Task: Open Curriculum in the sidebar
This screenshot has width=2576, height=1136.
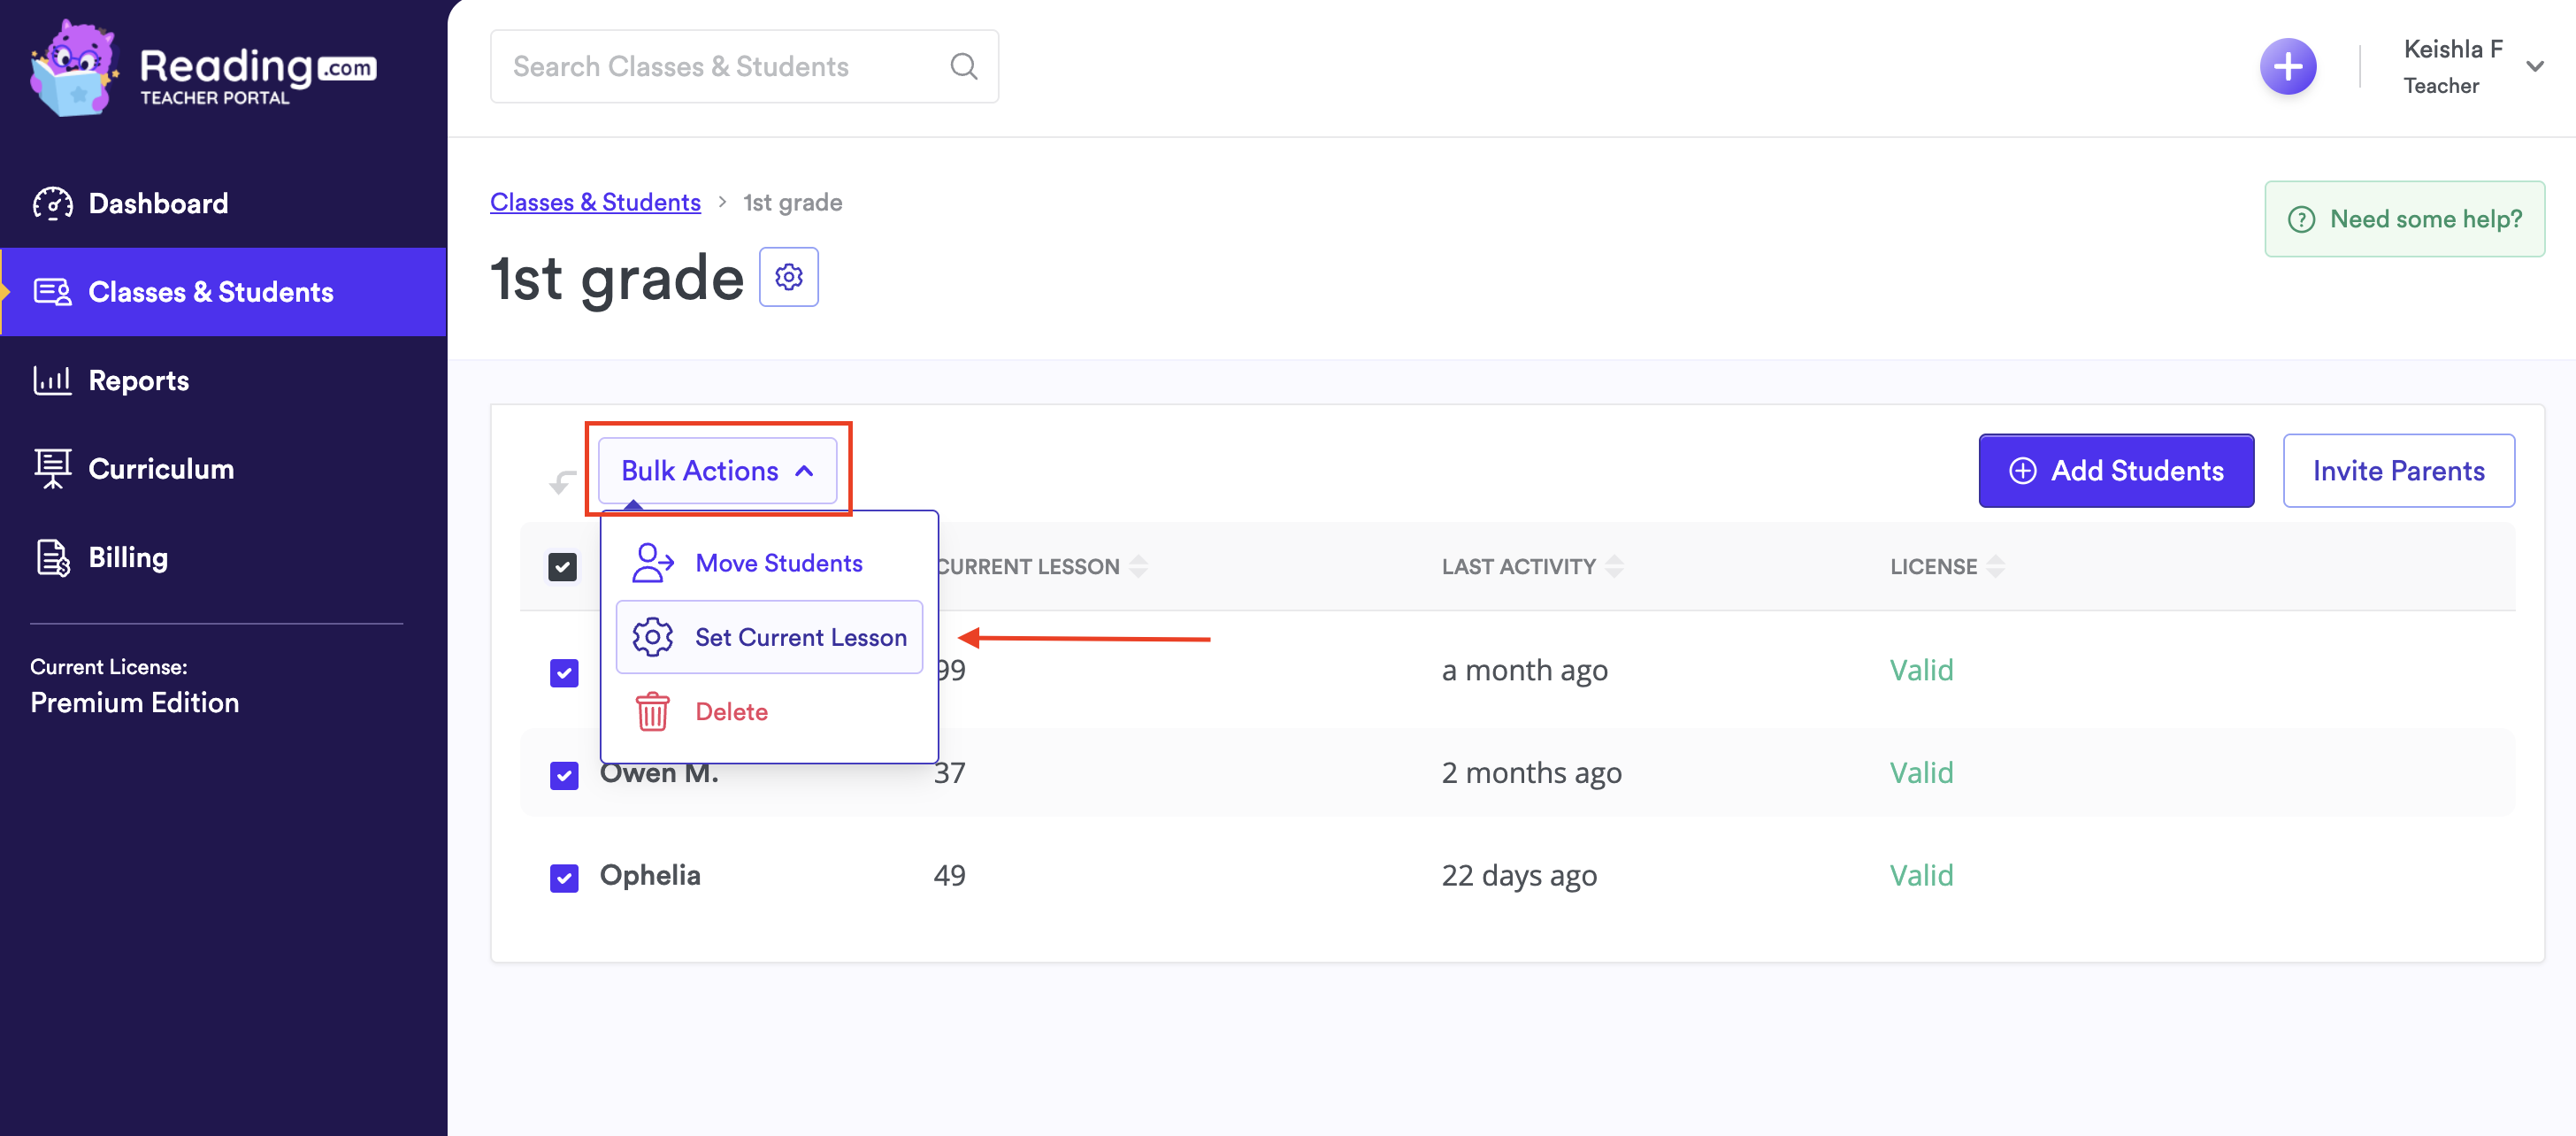Action: point(161,469)
